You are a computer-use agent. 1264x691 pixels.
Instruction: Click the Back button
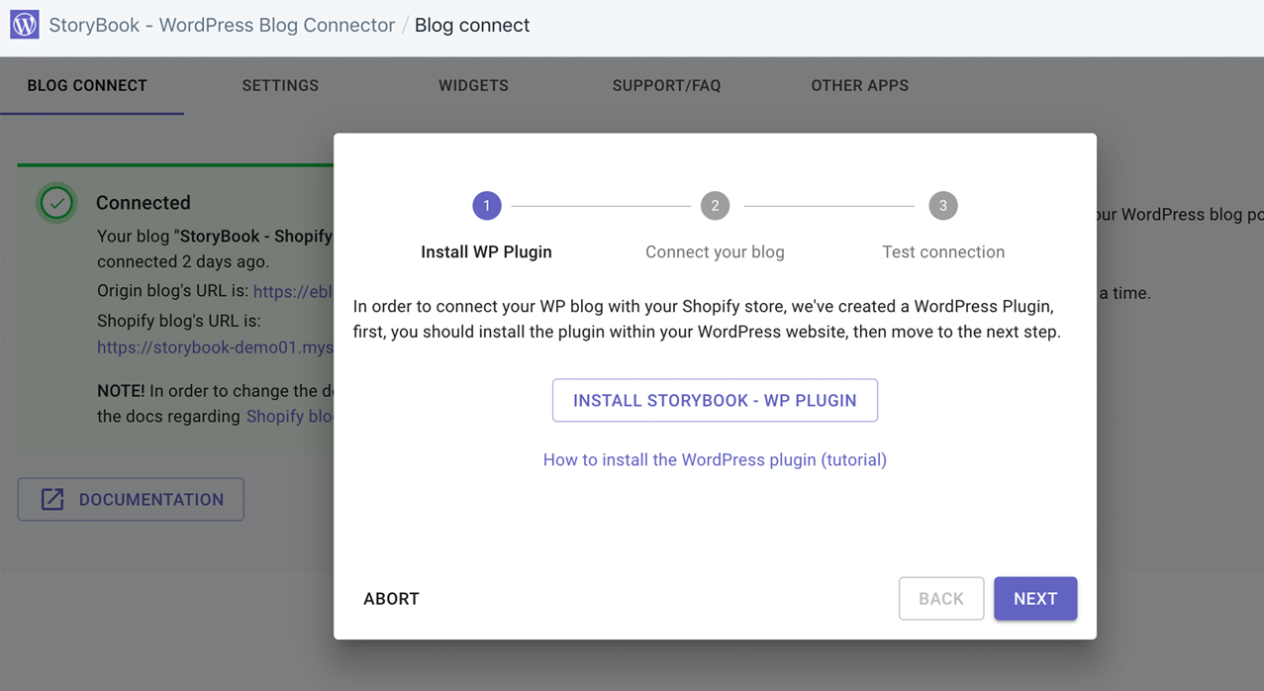[x=941, y=599]
